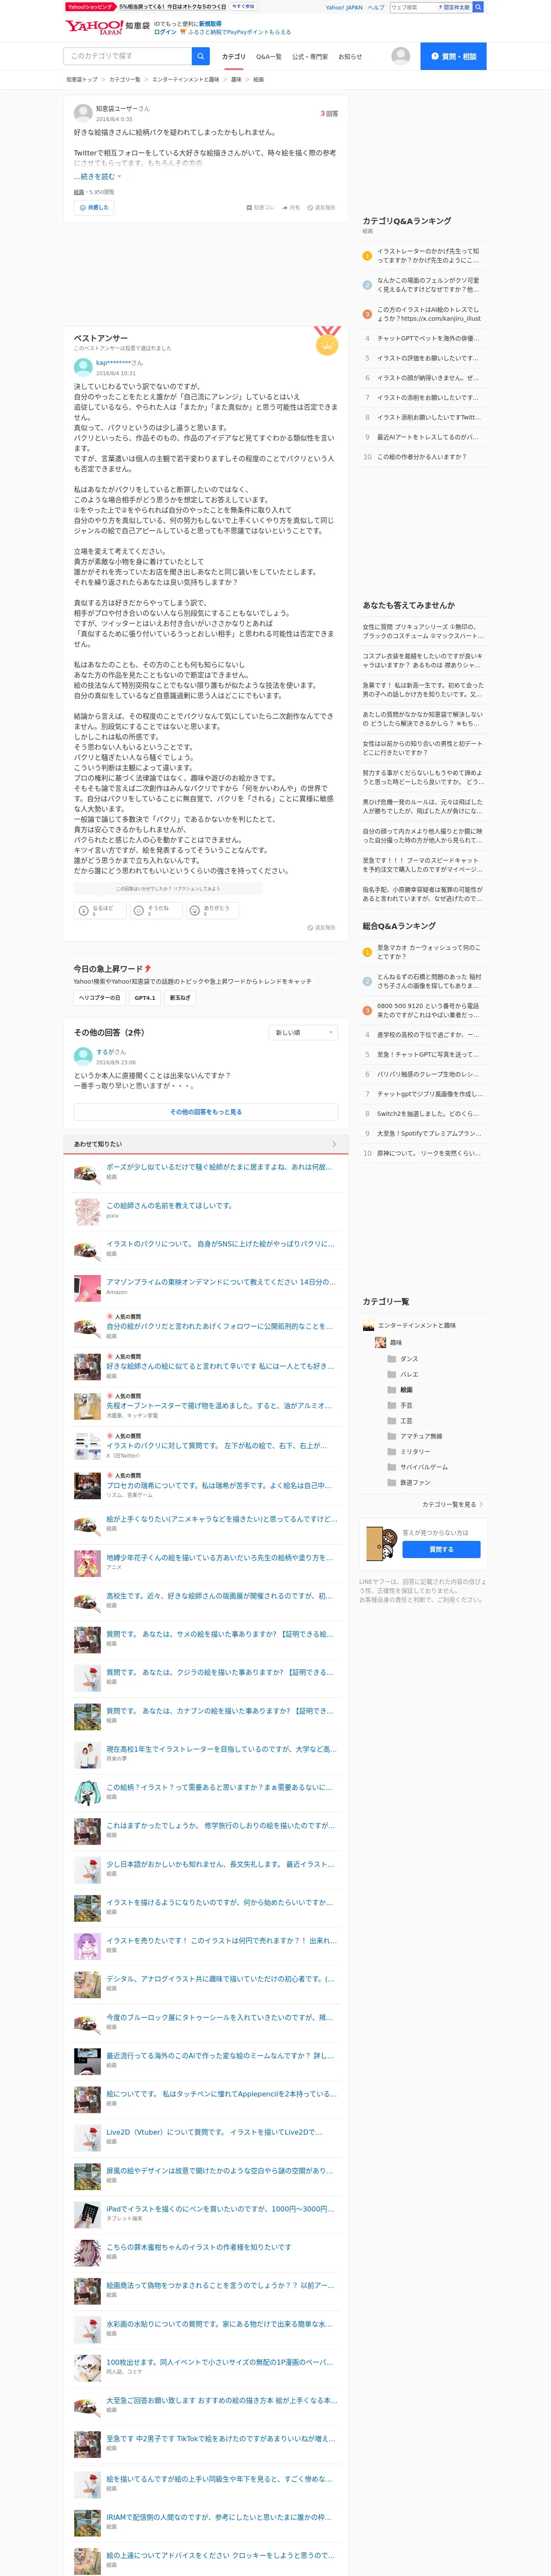Click その他の回答をもっと見る button

206,1111
